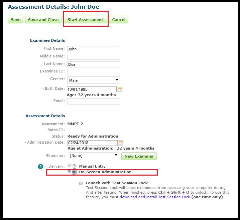Click the Start Assessment button
The width and height of the screenshot is (240, 220).
coord(85,20)
